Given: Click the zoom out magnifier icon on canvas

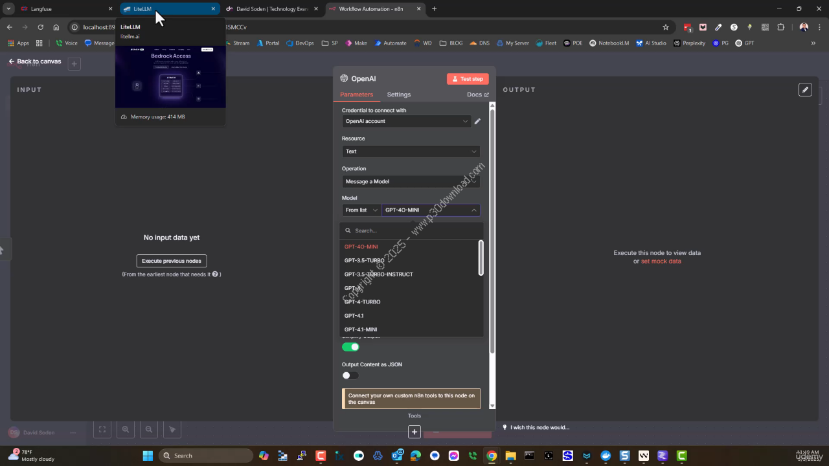Looking at the screenshot, I should (149, 429).
